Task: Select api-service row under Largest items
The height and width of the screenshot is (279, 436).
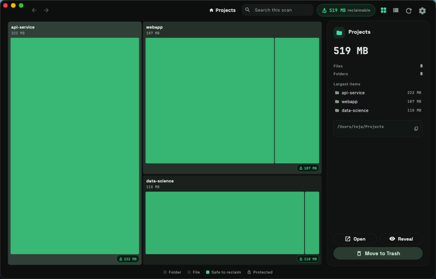Action: (378, 93)
